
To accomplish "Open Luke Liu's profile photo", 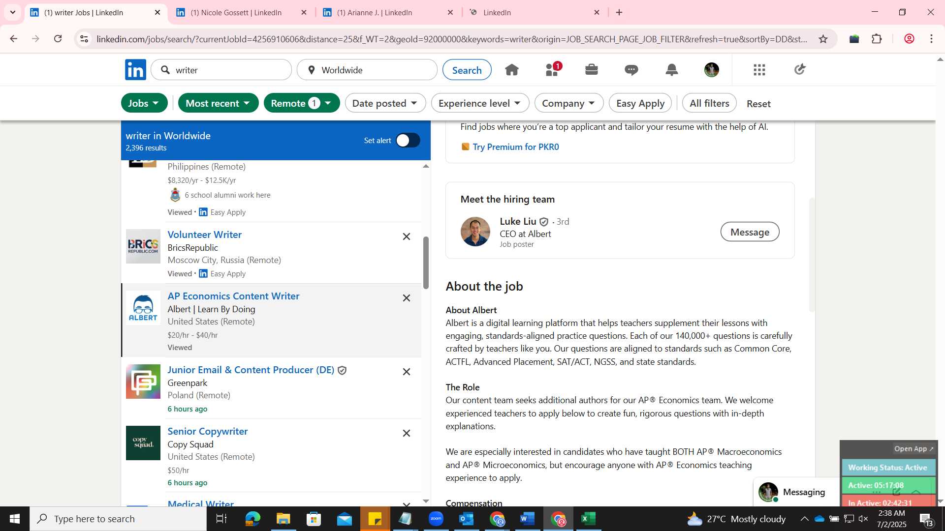I will [x=475, y=232].
